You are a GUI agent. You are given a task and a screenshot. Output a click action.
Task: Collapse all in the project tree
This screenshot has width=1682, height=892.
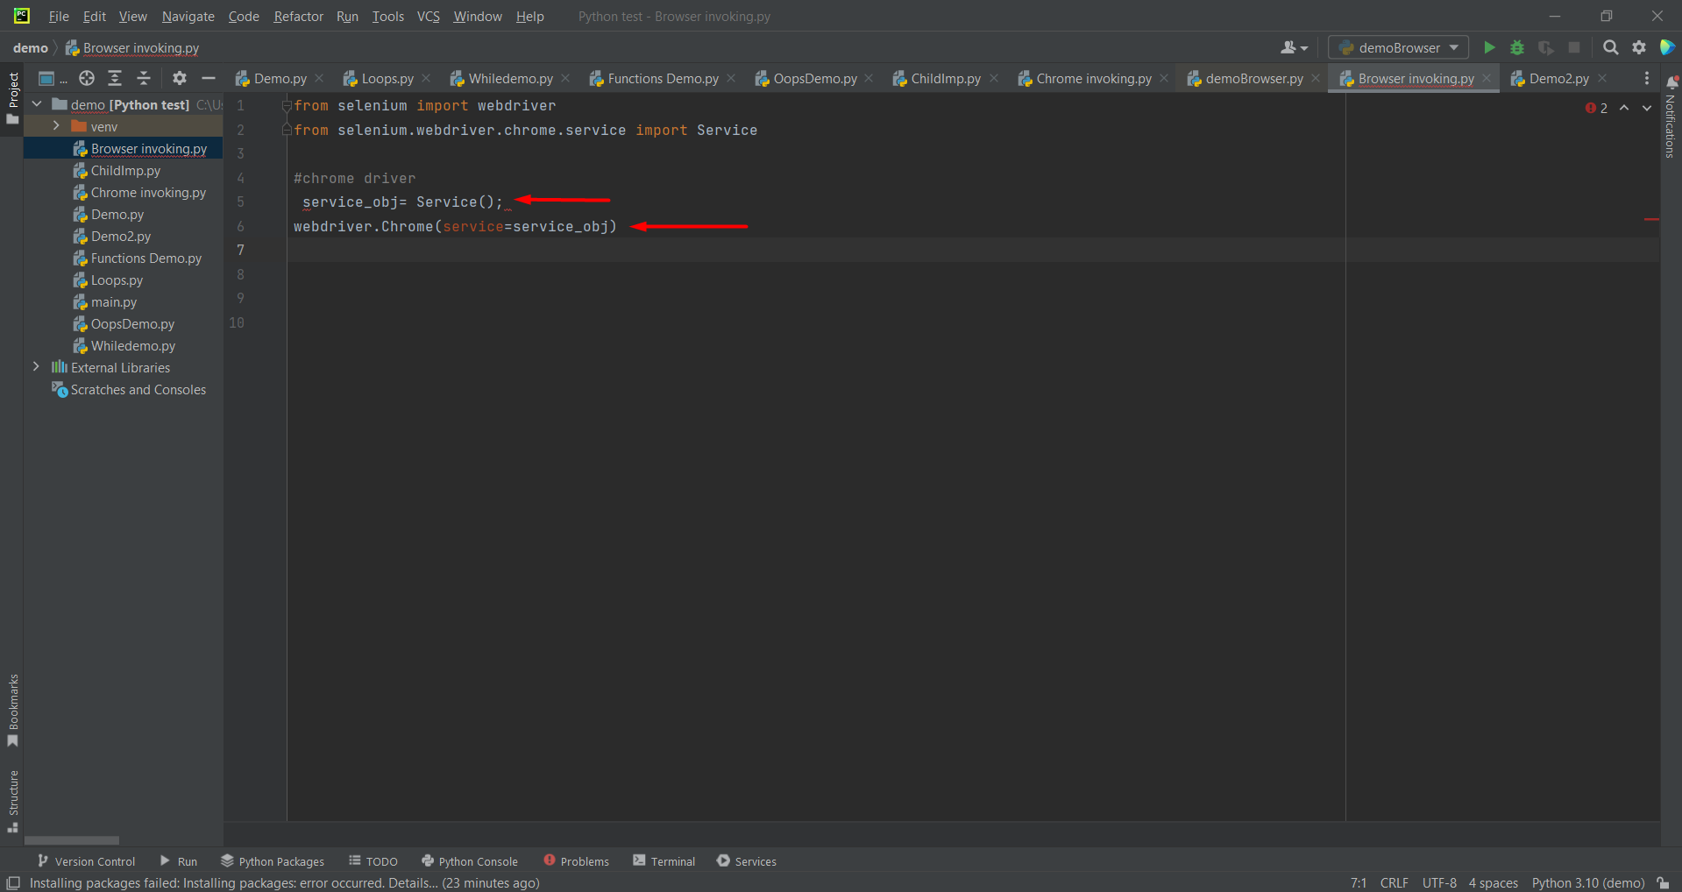click(144, 78)
